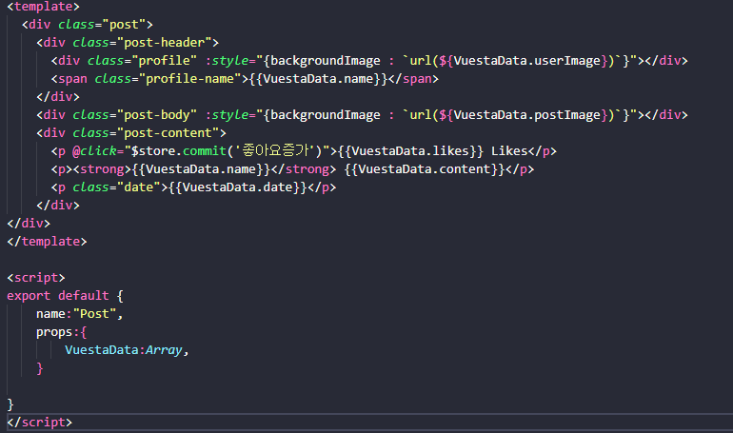This screenshot has width=733, height=433.
Task: Click the "post" class value
Action: [124, 25]
